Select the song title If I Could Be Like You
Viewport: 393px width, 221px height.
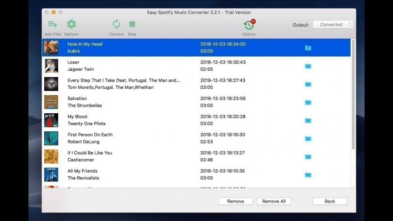coord(90,153)
